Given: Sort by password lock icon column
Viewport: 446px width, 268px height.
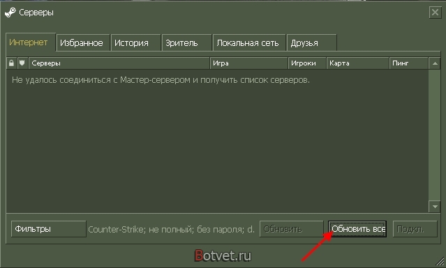Looking at the screenshot, I should point(11,63).
